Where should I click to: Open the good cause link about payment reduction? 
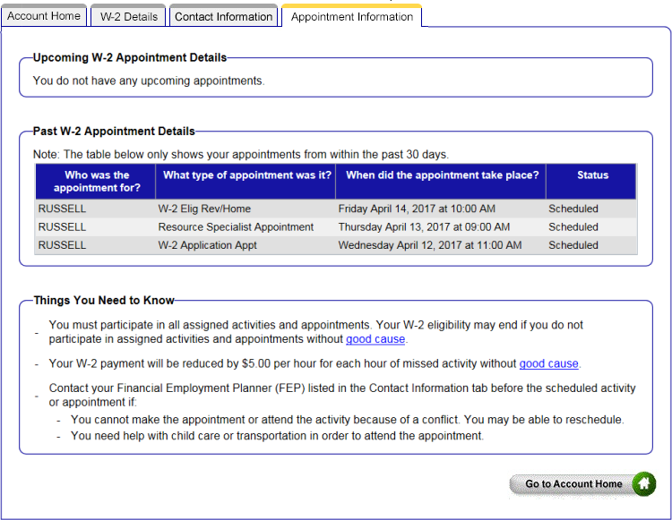pyautogui.click(x=548, y=363)
